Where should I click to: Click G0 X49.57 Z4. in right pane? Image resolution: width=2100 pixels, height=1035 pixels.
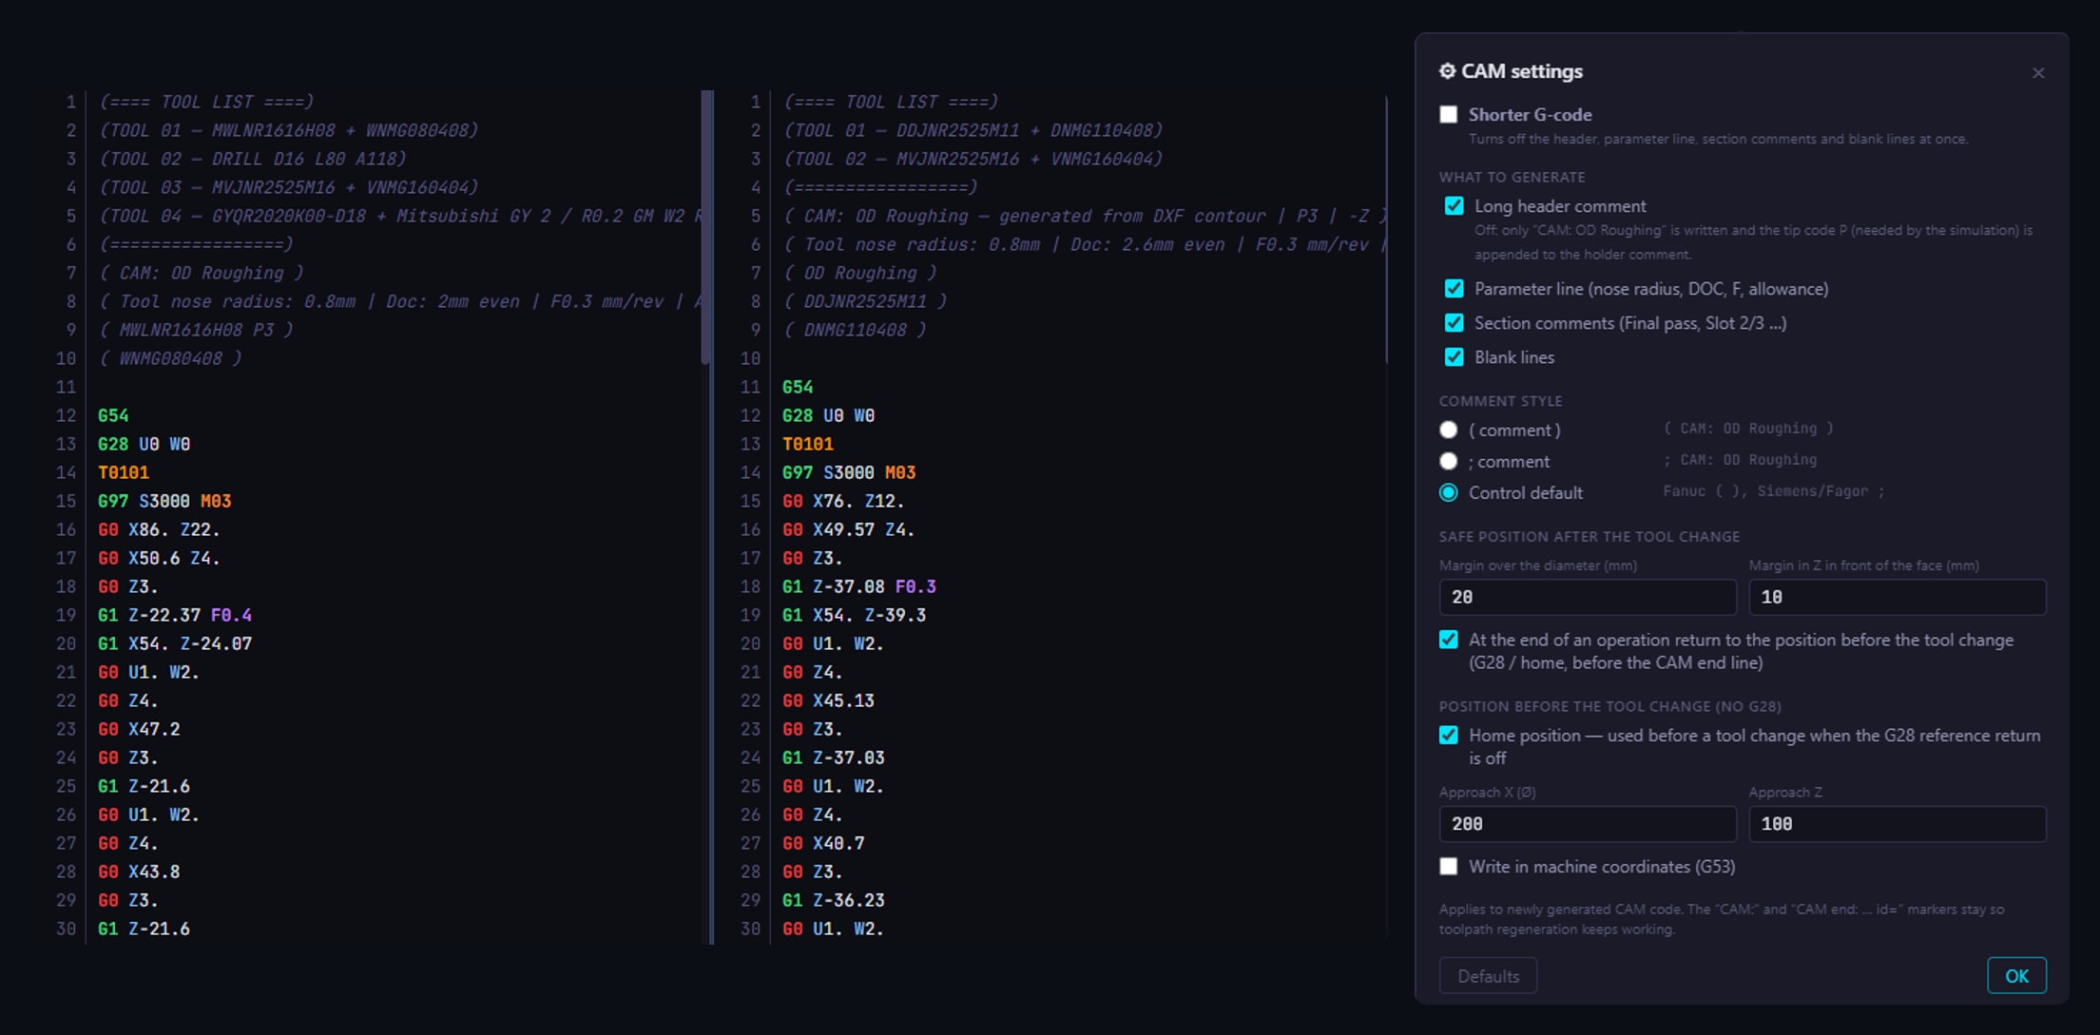[x=848, y=529]
